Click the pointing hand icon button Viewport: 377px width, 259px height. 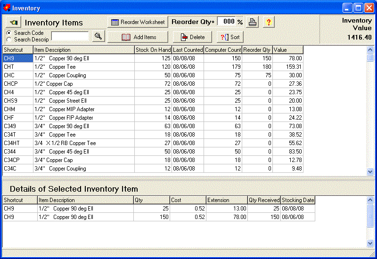tap(14, 23)
